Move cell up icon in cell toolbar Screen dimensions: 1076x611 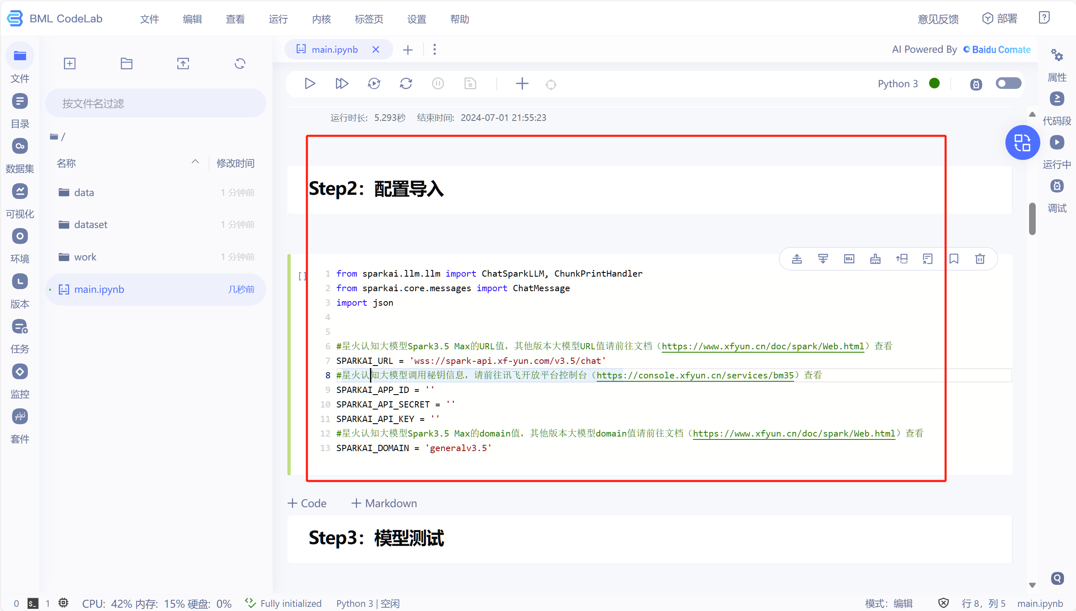[x=902, y=259]
